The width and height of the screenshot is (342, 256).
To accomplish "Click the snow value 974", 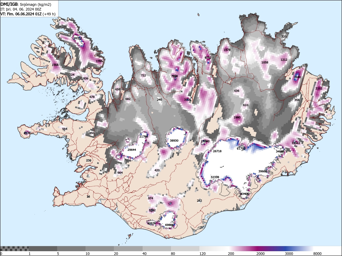I will tap(150, 198).
